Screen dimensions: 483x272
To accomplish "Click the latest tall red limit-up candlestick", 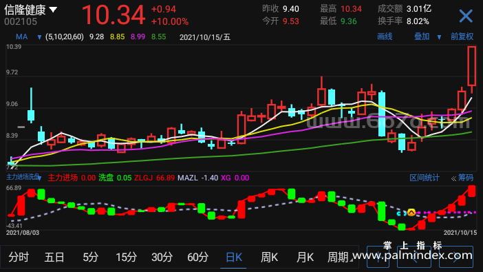I will [471, 70].
